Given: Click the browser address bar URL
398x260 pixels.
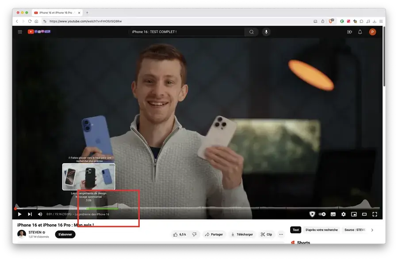Looking at the screenshot, I should click(85, 21).
